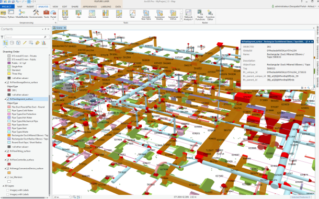Open the raster Function Editor
Image resolution: width=319 pixels, height=199 pixels.
pos(210,15)
